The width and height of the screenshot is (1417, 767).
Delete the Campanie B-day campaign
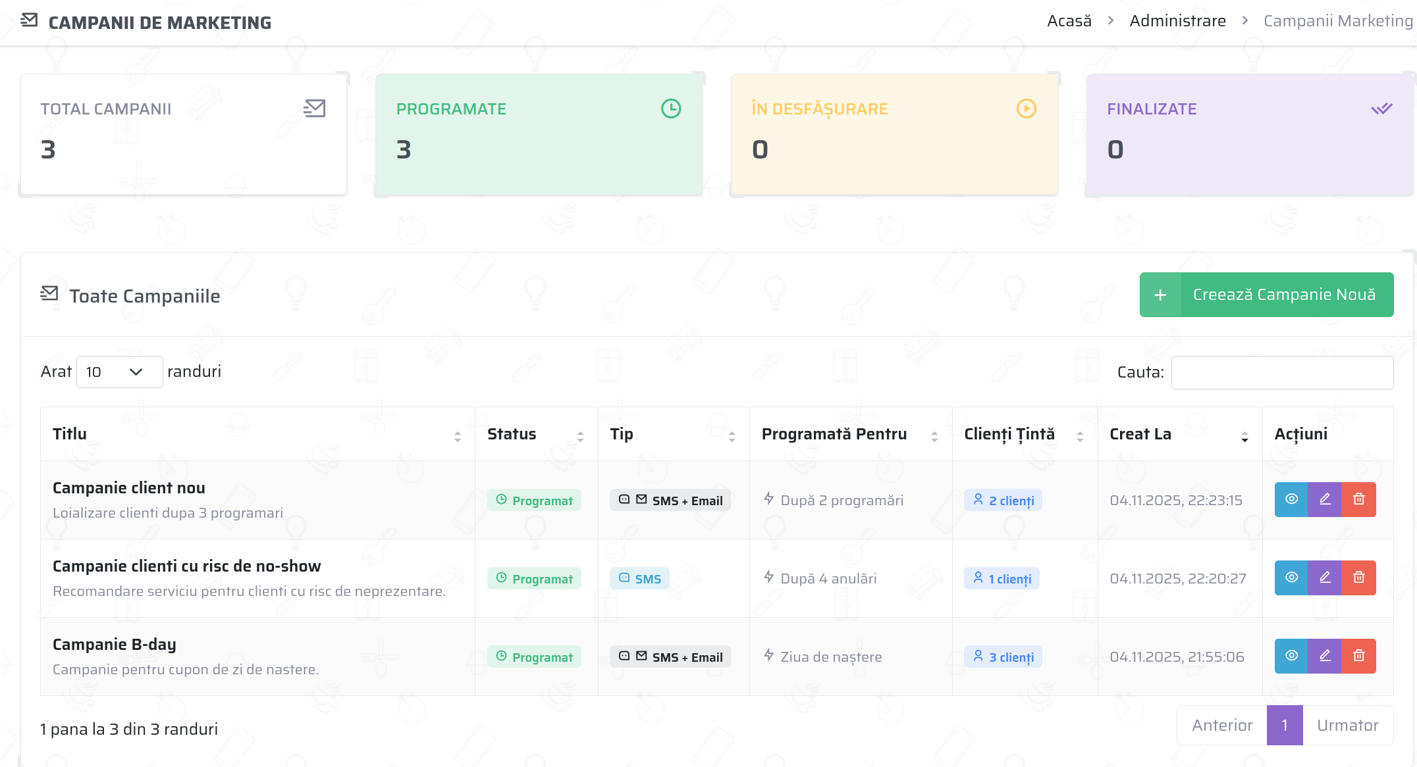(1358, 656)
